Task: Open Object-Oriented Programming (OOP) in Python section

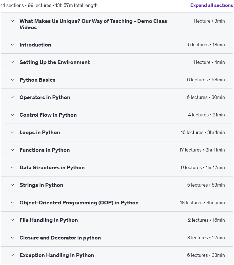Action: 117,203
